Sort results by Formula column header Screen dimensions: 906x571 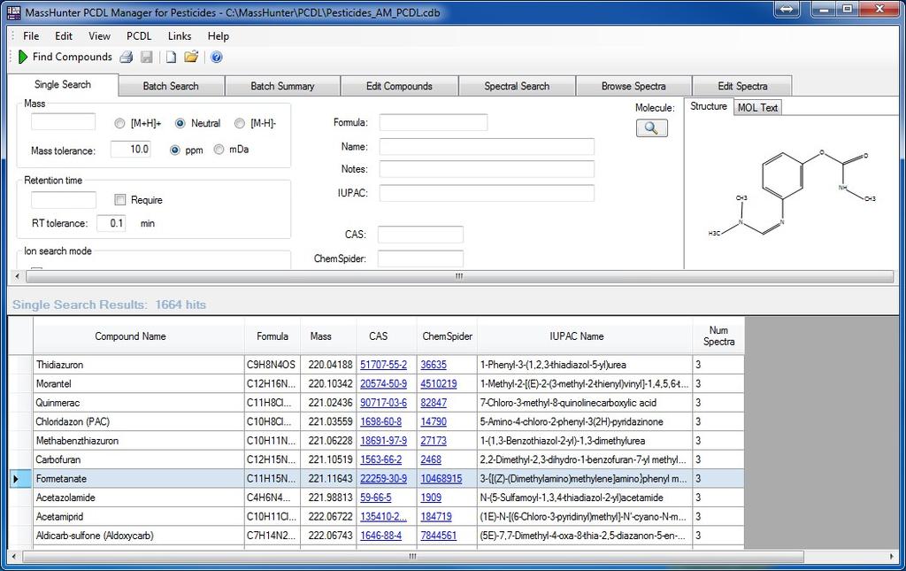(x=273, y=336)
